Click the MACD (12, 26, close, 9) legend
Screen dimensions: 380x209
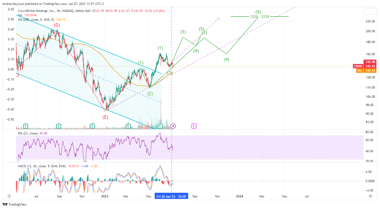coord(42,166)
